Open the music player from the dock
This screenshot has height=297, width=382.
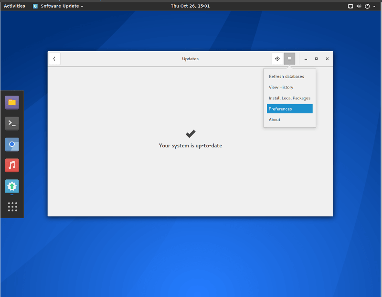11,165
